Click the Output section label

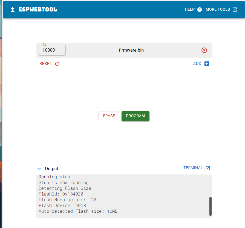(x=51, y=169)
